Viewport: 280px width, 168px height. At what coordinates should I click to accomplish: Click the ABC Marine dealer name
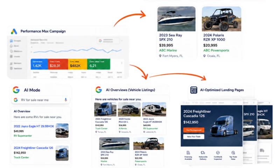coord(168,50)
